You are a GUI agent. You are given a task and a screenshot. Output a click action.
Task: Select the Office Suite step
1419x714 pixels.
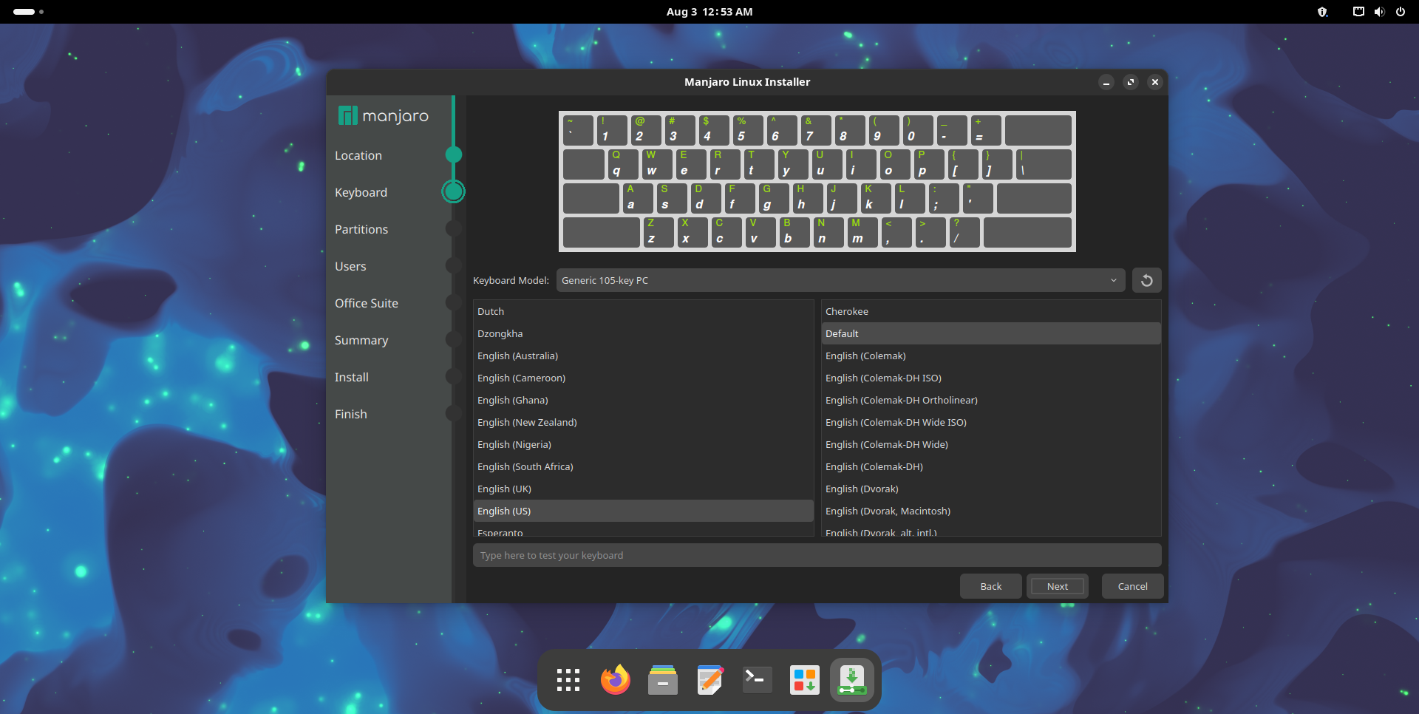(367, 303)
